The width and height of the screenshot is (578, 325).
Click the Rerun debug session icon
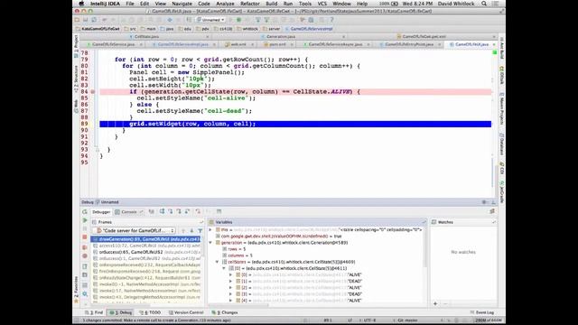(85, 212)
